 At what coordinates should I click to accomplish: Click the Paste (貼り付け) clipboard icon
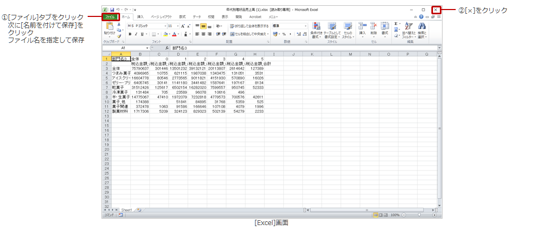point(109,27)
